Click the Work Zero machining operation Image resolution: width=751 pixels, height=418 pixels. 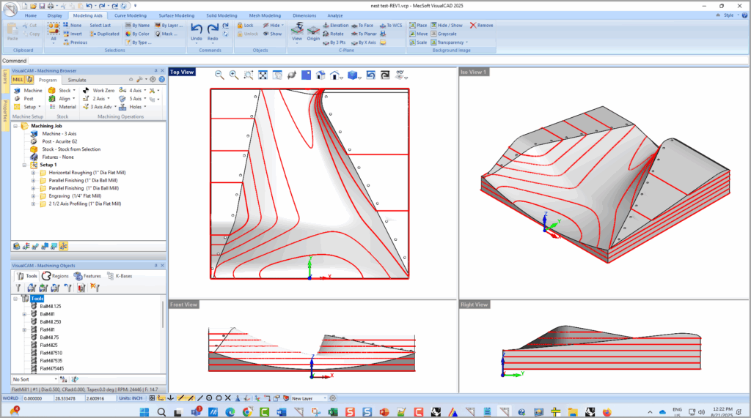pyautogui.click(x=103, y=90)
